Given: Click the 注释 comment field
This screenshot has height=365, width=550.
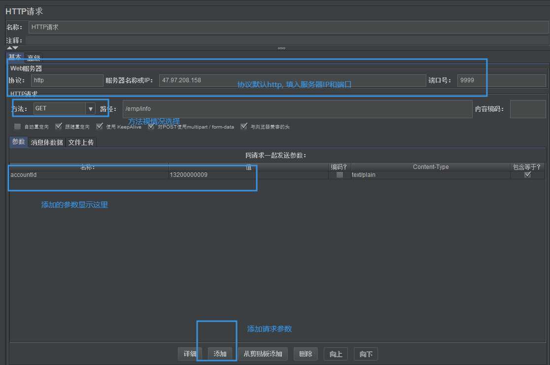Looking at the screenshot, I should 287,41.
